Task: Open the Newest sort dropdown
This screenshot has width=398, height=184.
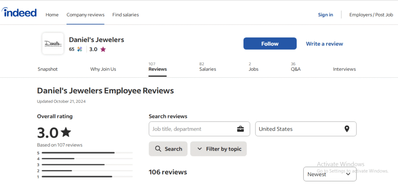Action: point(330,174)
